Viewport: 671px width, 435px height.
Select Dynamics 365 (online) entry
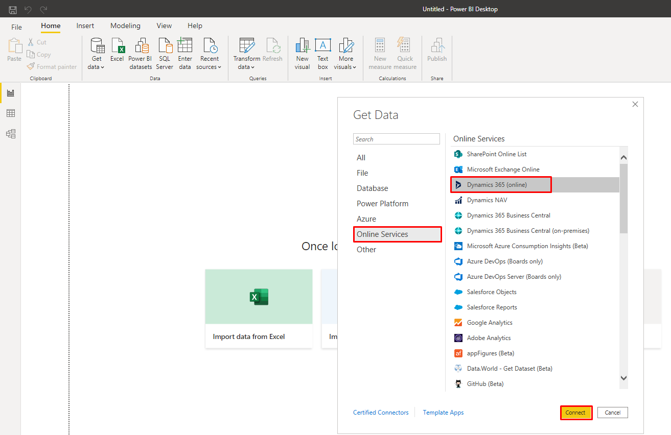pos(535,185)
